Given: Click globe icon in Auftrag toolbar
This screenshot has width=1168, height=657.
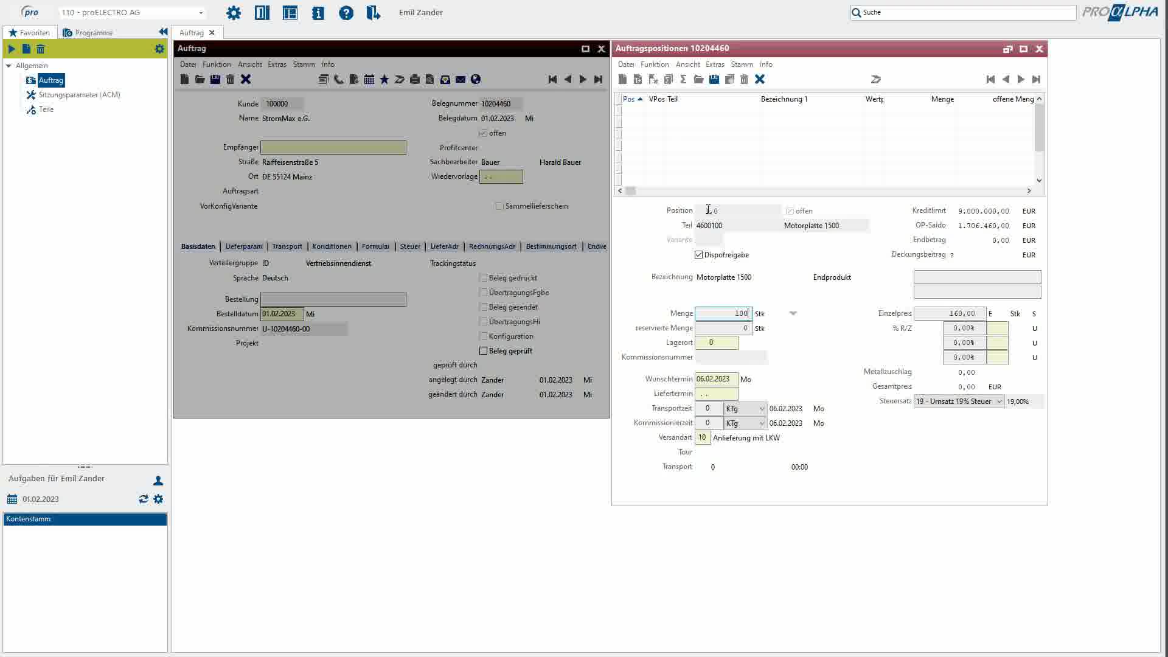Looking at the screenshot, I should tap(476, 79).
